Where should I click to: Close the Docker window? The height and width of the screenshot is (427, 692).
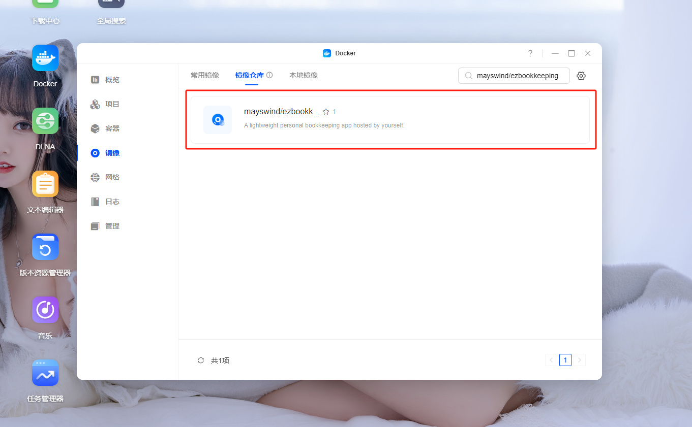(588, 53)
